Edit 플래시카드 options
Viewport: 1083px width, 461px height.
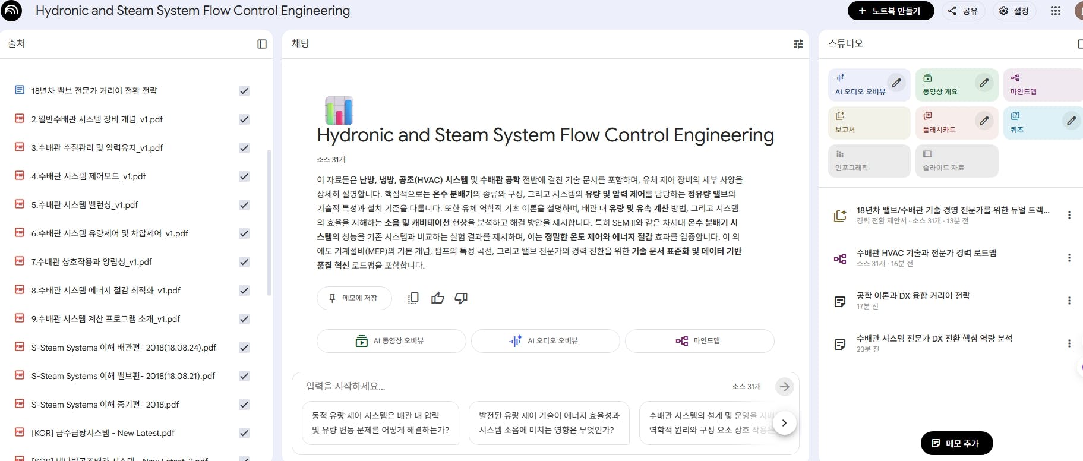pos(984,121)
